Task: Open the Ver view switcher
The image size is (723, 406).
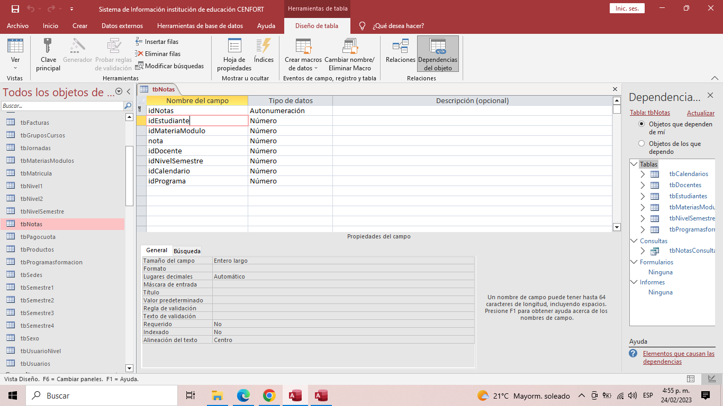Action: pos(15,55)
